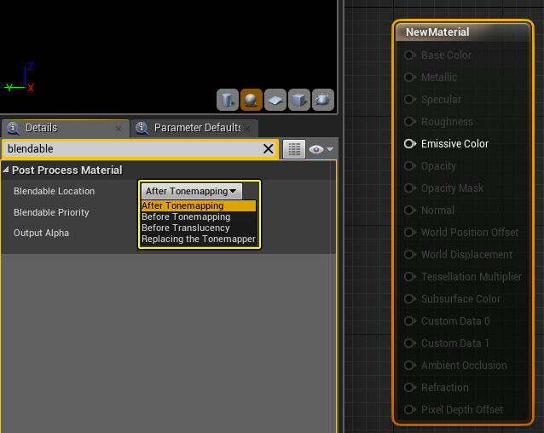
Task: Select the cylinder preview mesh icon
Action: click(228, 101)
